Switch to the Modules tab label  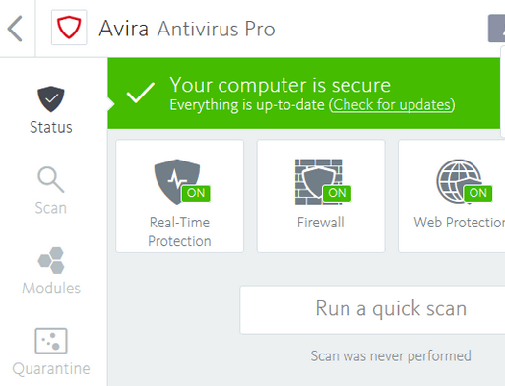tap(51, 289)
